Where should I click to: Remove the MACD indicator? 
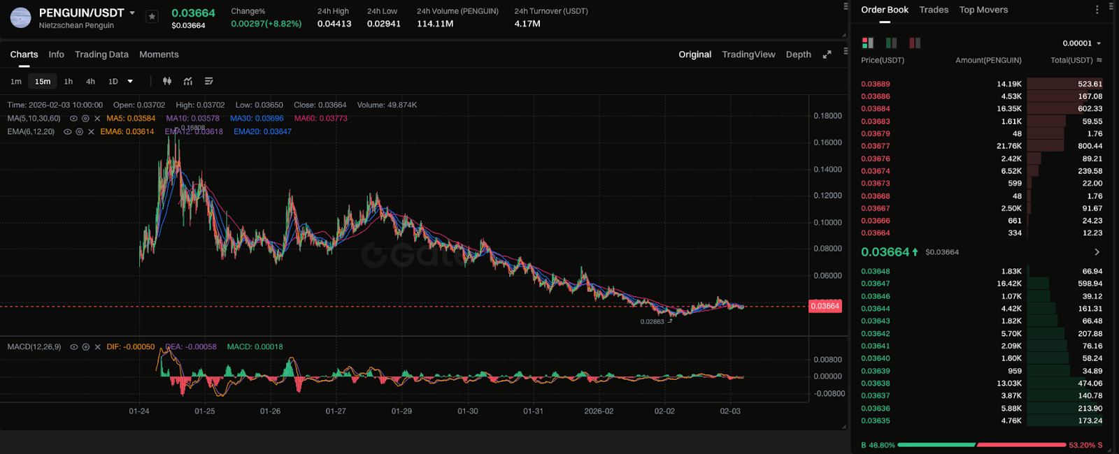97,347
